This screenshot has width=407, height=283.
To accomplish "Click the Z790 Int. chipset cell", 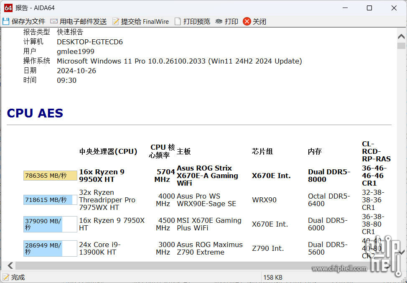I will coord(268,248).
